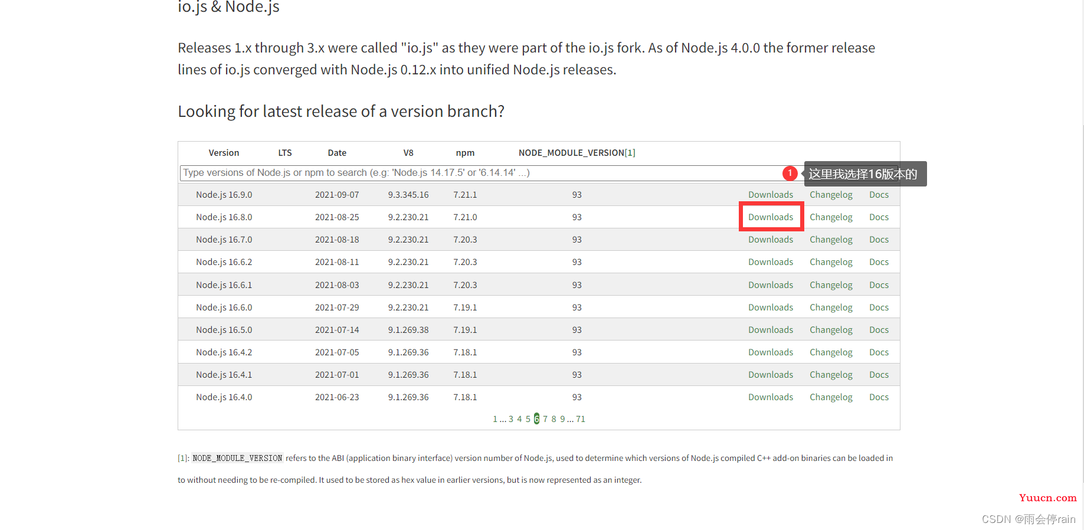Image resolution: width=1084 pixels, height=530 pixels.
Task: Open Docs for Node.js 16.6.1
Action: 879,285
